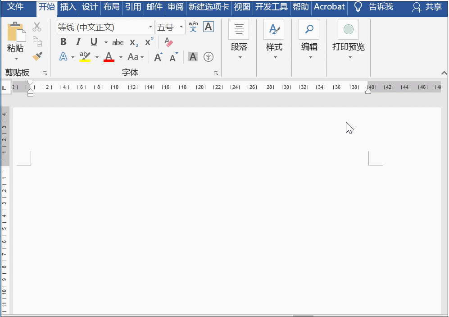
Task: Toggle strikethrough formatting
Action: point(118,42)
